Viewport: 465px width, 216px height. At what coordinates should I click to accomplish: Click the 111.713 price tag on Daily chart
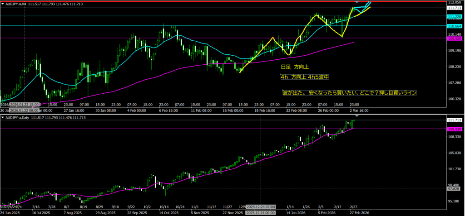pyautogui.click(x=455, y=120)
